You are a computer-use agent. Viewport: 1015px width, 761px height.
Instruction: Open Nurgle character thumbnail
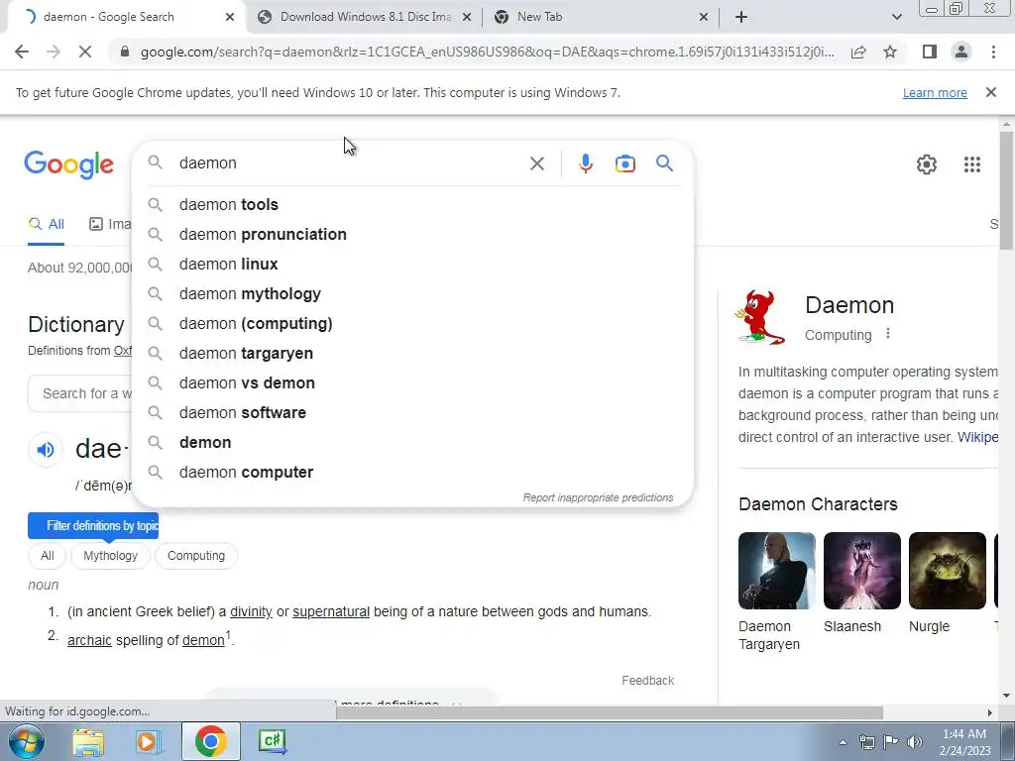947,571
